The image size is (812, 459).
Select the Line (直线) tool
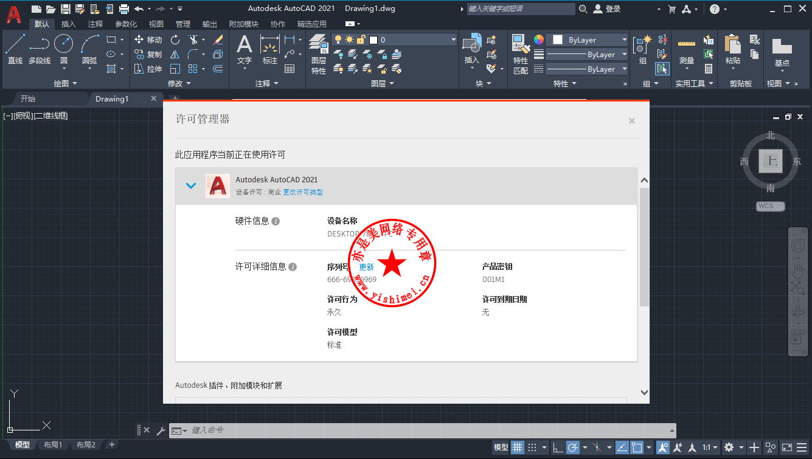pyautogui.click(x=15, y=49)
